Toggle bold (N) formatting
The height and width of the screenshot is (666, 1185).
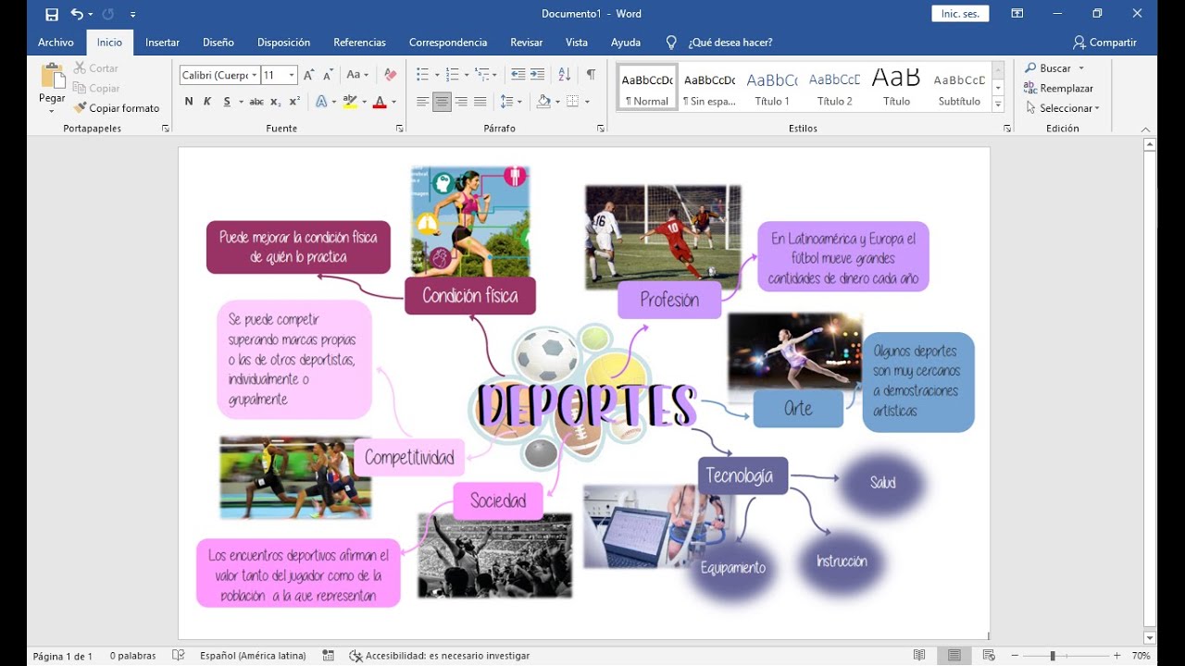(189, 102)
